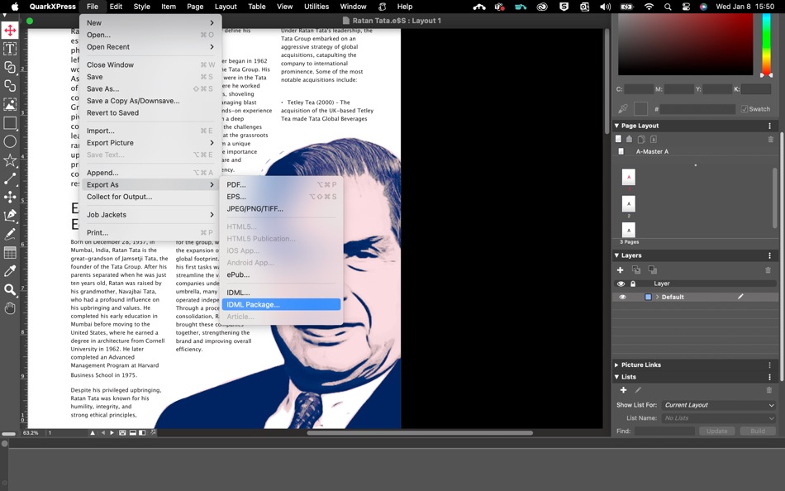785x491 pixels.
Task: Select the Pan hand tool
Action: tap(10, 308)
